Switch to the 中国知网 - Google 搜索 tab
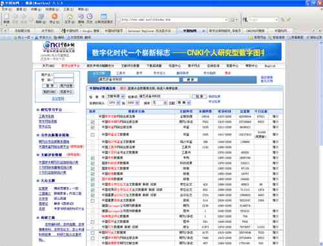Viewport: 323px width, 246px height. [x=80, y=31]
